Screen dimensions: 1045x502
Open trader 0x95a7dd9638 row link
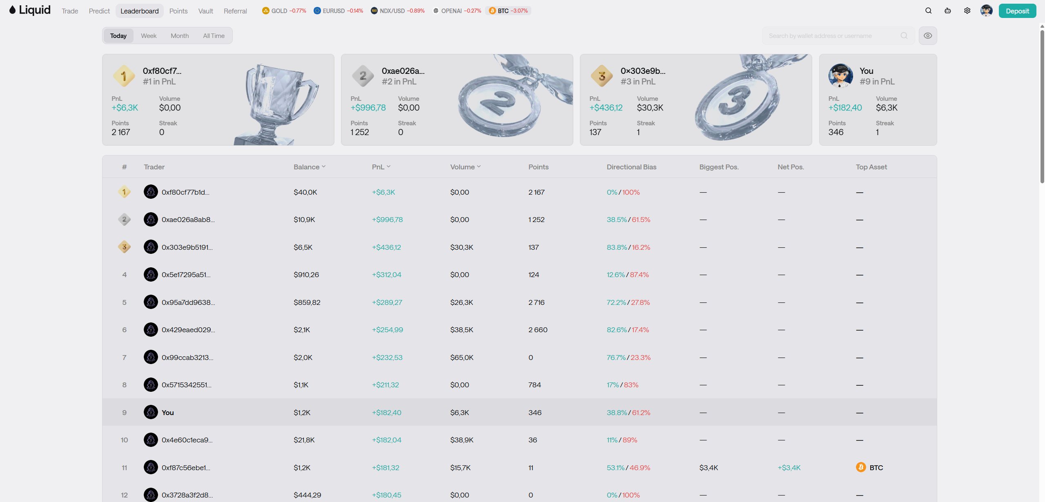[188, 302]
